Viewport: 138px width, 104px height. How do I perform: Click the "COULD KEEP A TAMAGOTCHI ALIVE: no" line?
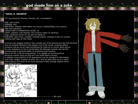pyautogui.click(x=22, y=31)
